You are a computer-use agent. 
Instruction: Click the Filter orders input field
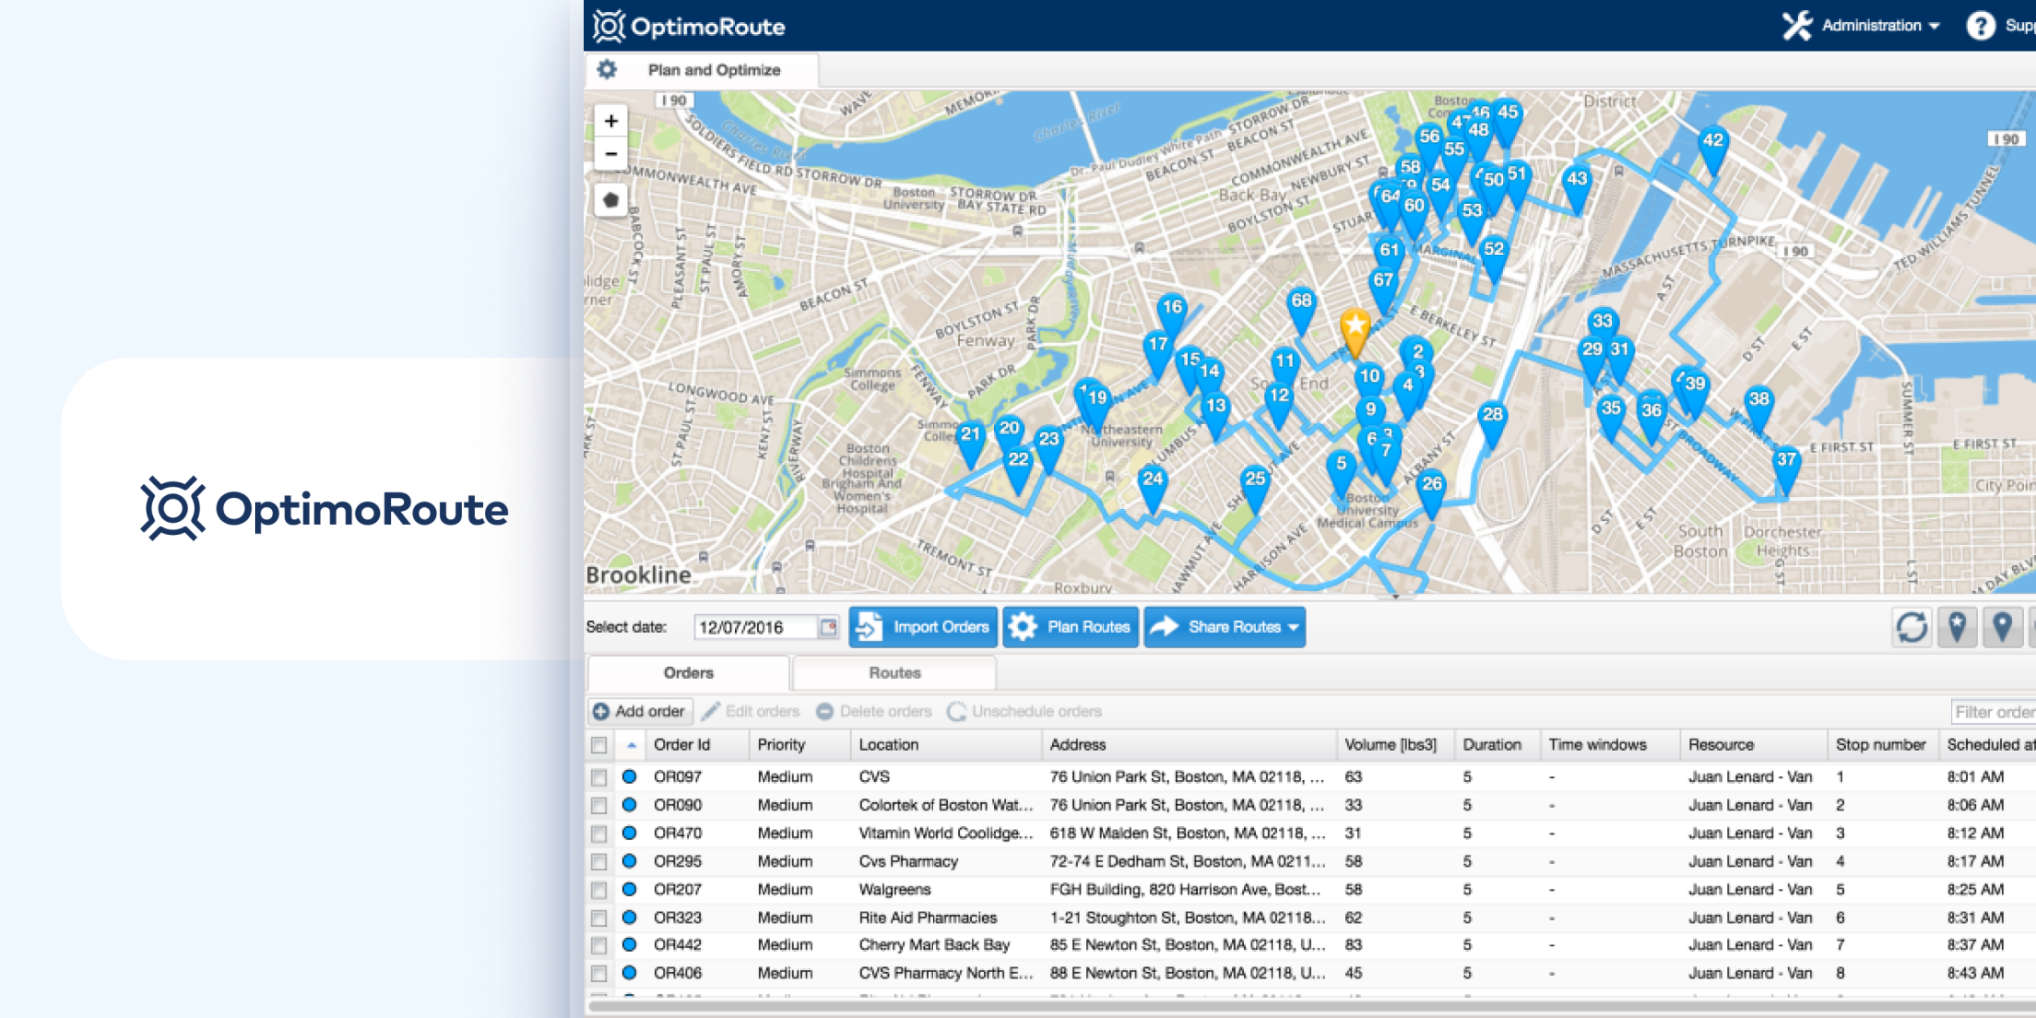coord(1992,712)
